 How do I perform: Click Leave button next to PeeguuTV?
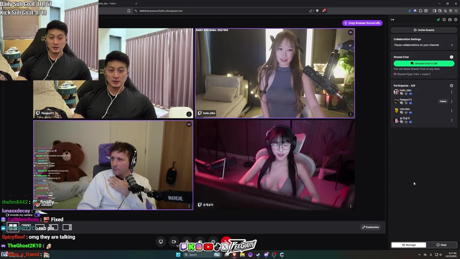coord(443,101)
